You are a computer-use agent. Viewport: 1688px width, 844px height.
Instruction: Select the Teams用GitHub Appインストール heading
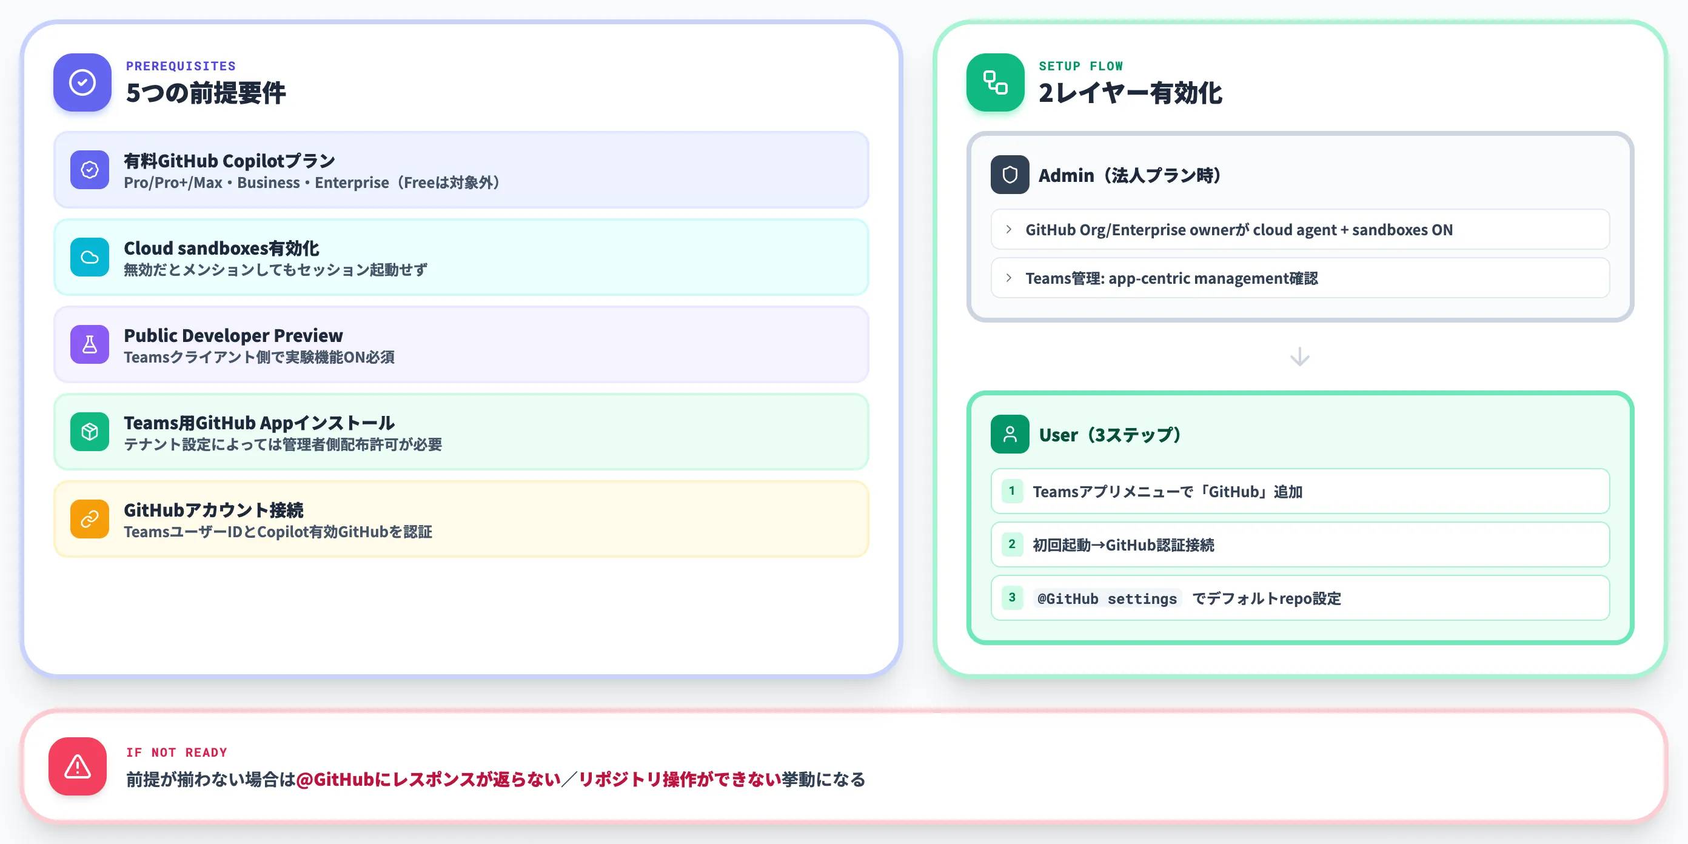(x=259, y=423)
